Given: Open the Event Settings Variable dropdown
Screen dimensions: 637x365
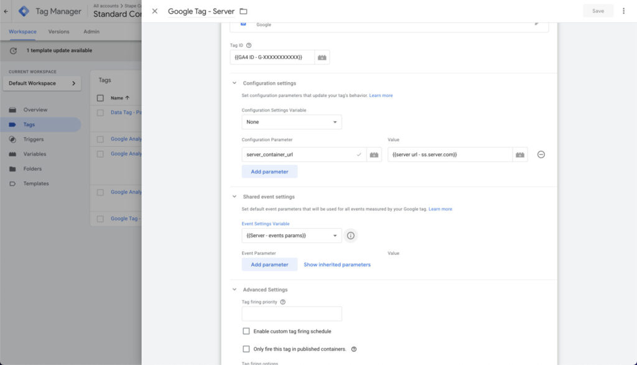Looking at the screenshot, I should point(291,236).
